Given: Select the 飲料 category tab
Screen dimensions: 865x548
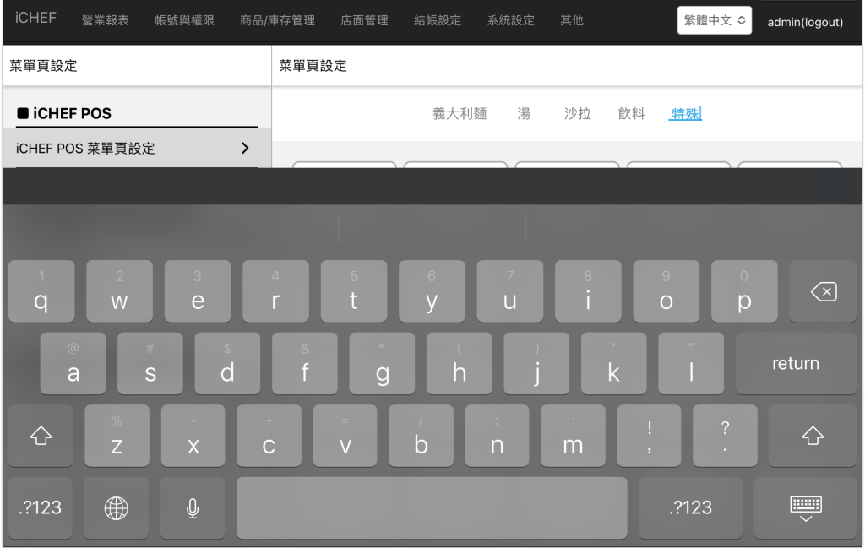Looking at the screenshot, I should tap(631, 114).
